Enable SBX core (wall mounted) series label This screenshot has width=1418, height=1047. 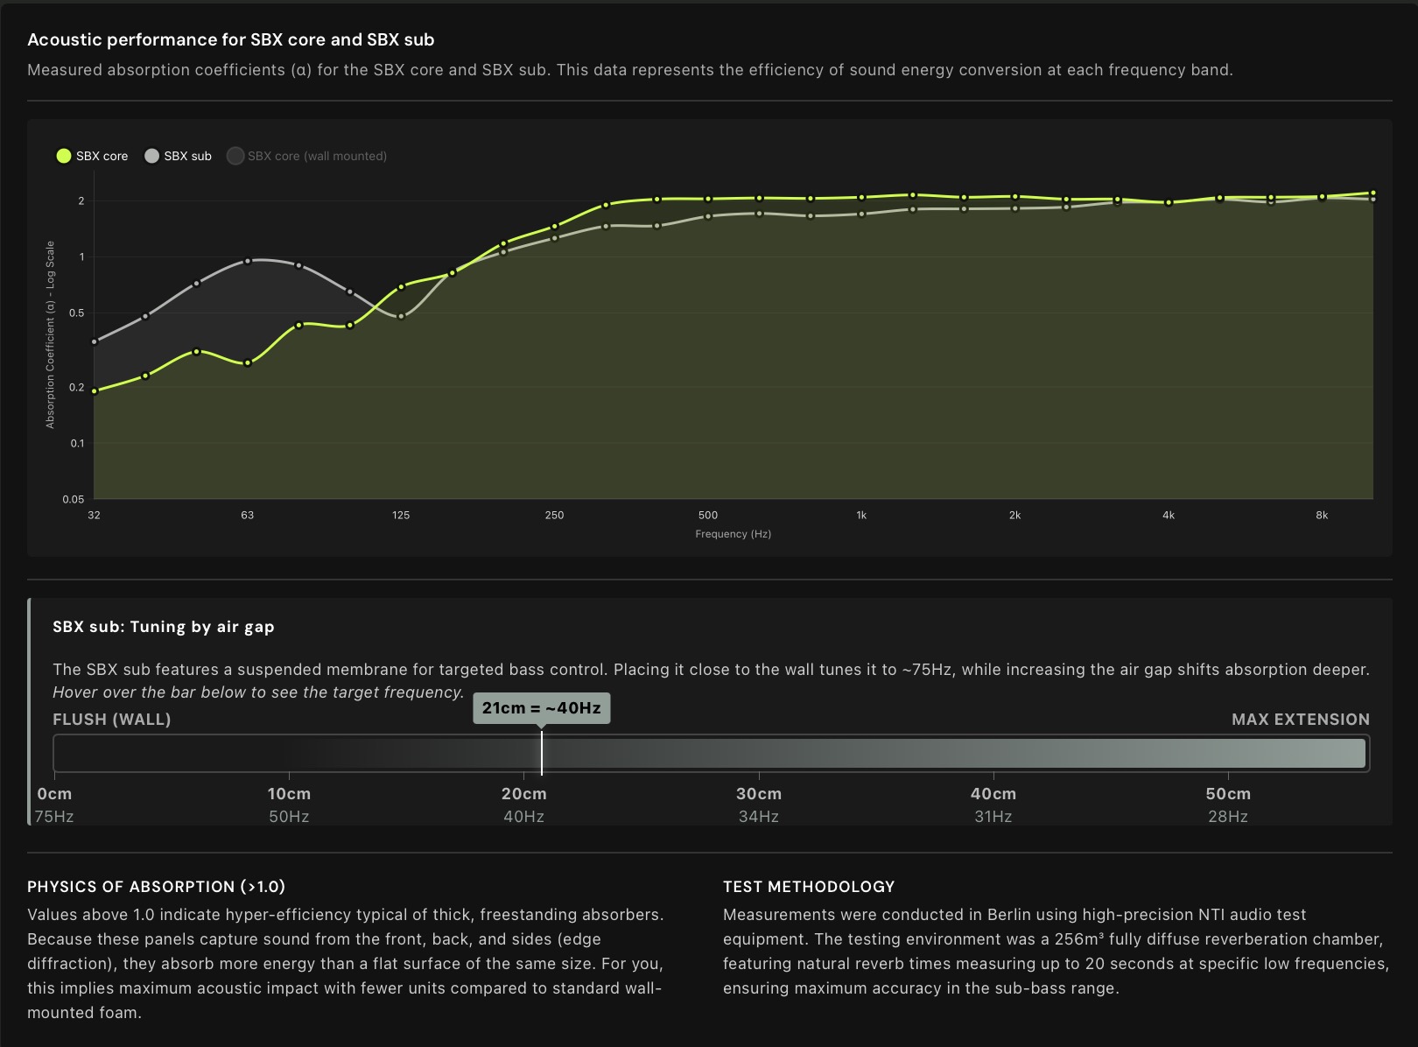pos(317,156)
